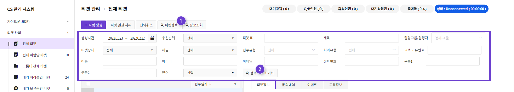This screenshot has height=92, width=514.
Task: Tick the select-all checkbox in list header
Action: pyautogui.click(x=88, y=84)
